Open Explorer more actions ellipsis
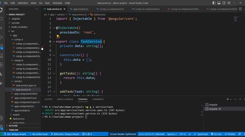The image size is (245, 137). (37, 9)
